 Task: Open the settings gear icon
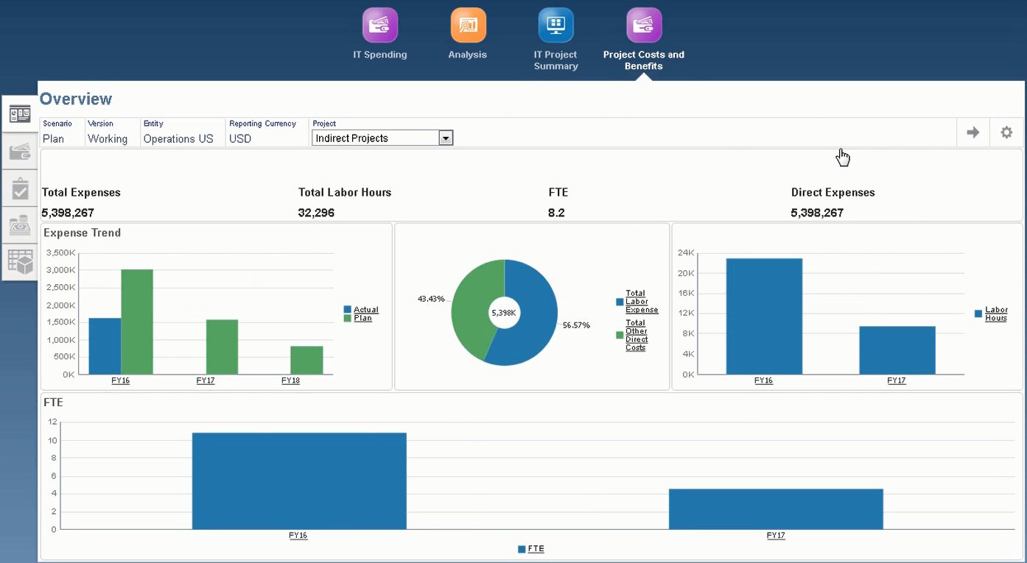tap(1006, 132)
